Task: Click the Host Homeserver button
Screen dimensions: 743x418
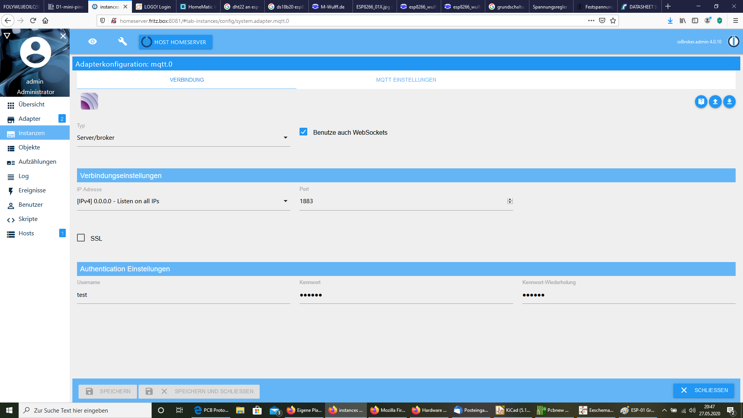Action: coord(175,42)
